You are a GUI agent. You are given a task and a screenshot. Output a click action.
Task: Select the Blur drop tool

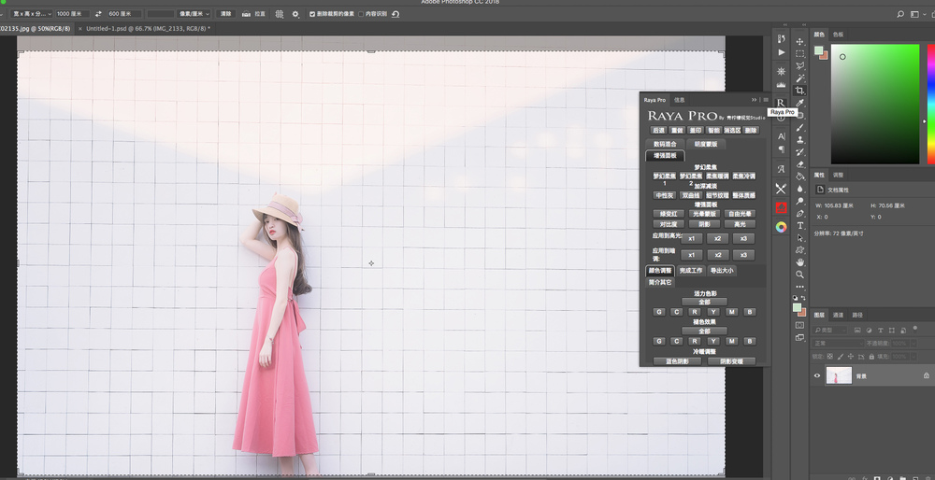coord(800,189)
